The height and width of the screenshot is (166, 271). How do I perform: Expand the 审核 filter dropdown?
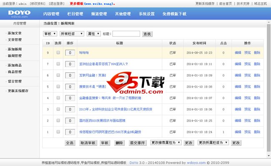(50, 34)
